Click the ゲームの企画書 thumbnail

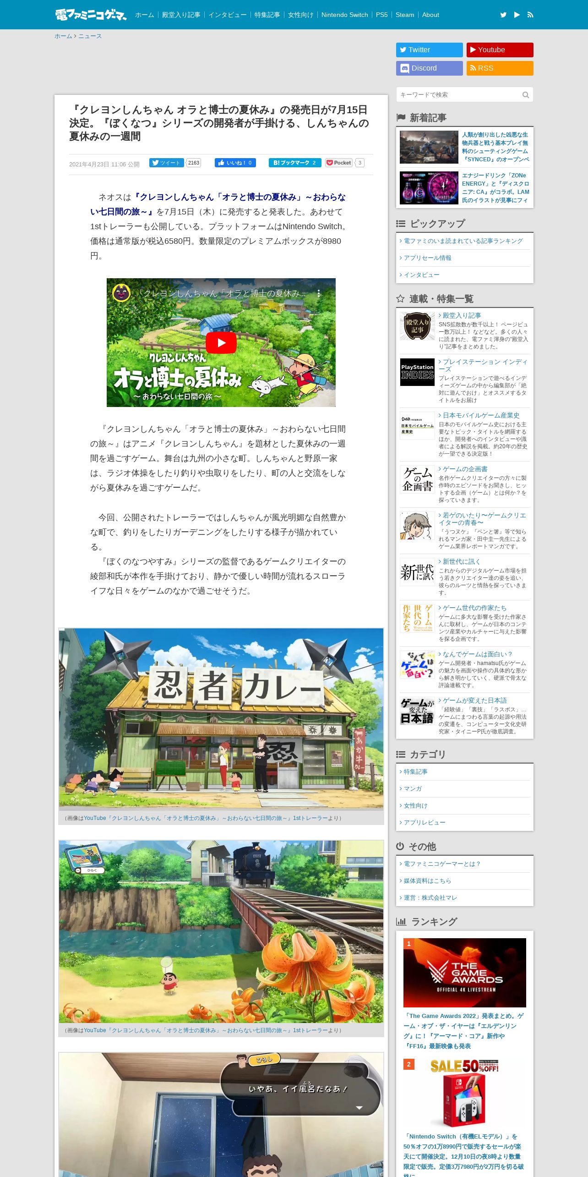coord(417,479)
